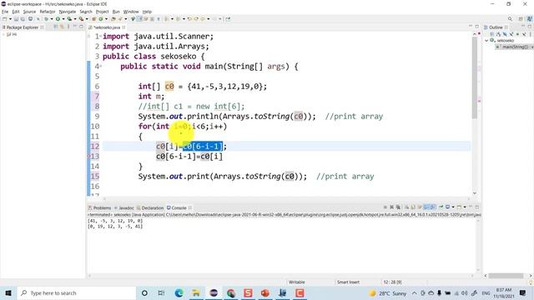Image resolution: width=534 pixels, height=300 pixels.
Task: Click the Pin Console icon
Action: point(441,207)
